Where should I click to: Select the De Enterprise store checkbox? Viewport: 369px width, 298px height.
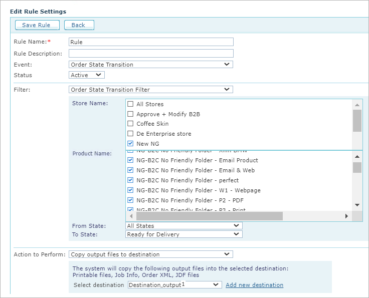[x=130, y=134]
